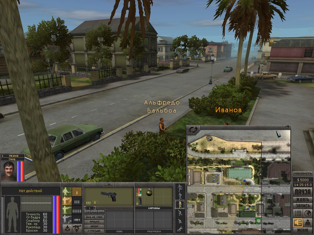Click the ЗАПИСЬ record button
This screenshot has width=314, height=235.
pyautogui.click(x=303, y=206)
